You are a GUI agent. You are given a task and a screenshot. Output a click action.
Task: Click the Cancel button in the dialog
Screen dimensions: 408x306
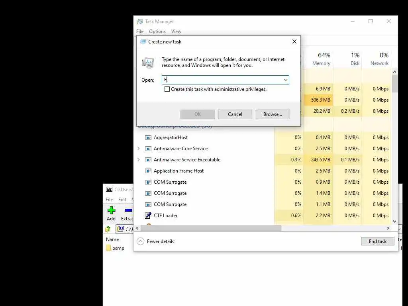[x=235, y=114]
